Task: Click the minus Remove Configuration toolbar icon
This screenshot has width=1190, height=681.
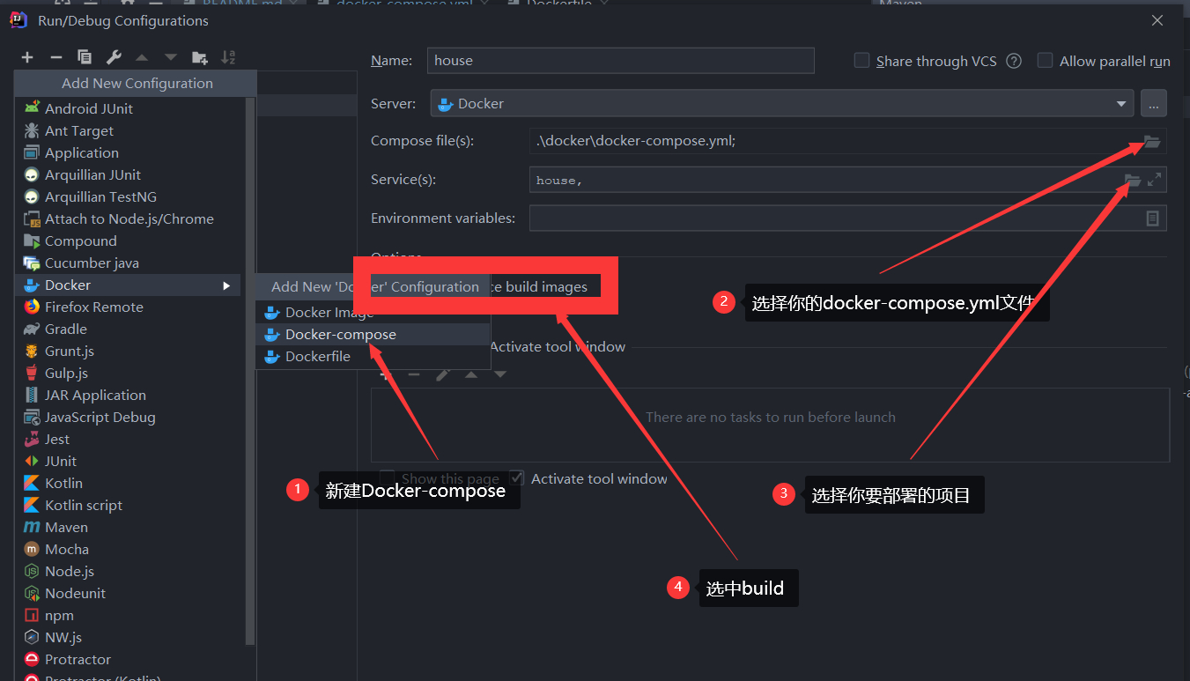Action: [x=56, y=57]
